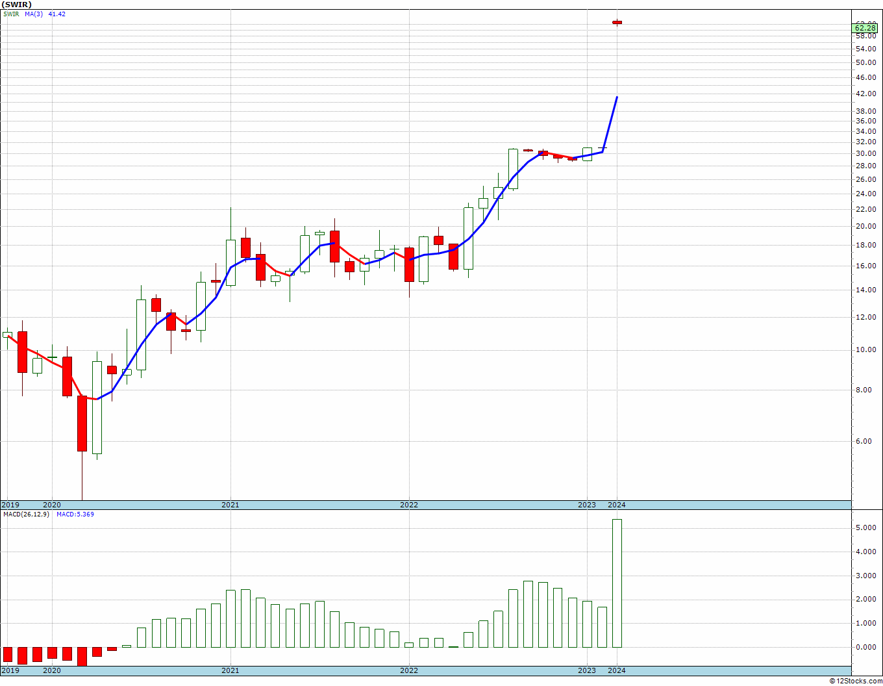Click 2021 on the price chart time axis
883x686 pixels.
tap(230, 505)
